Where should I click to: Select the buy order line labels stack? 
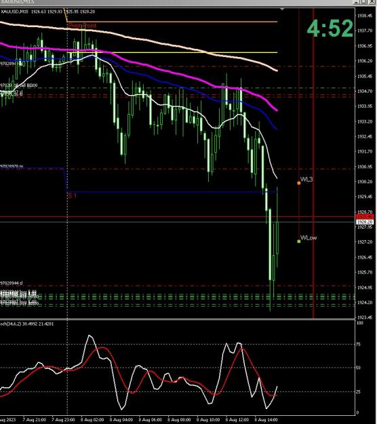coord(19,297)
